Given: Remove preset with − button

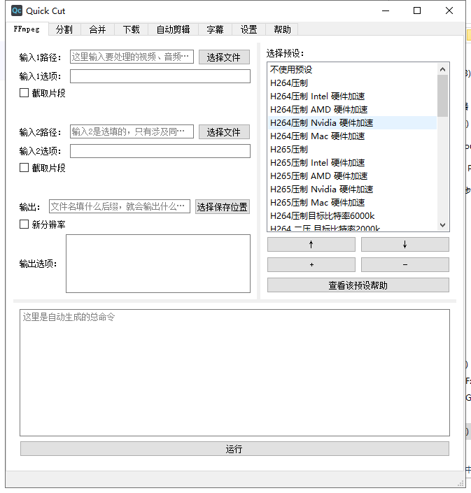Looking at the screenshot, I should [405, 265].
